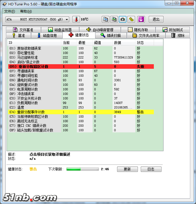This screenshot has height=204, width=196.
Task: Select the 健康状态 tab
Action: pos(79,35)
